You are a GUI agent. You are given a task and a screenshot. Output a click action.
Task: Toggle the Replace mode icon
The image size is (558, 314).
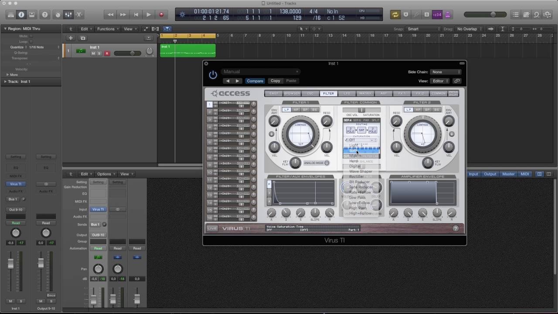[406, 14]
